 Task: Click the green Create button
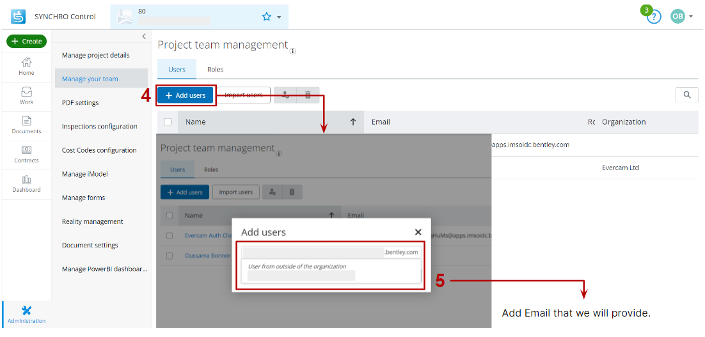[x=26, y=41]
